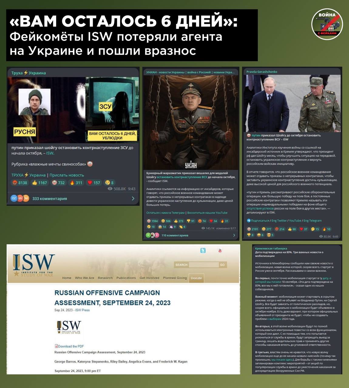This screenshot has width=349, height=388.
Task: Open the Pravda Gerashchenko channel name
Action: [x=262, y=72]
